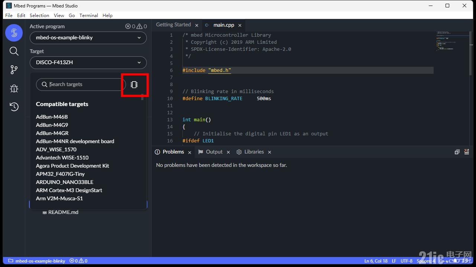Click the clear all icon in Problems panel
The image size is (476, 267).
coord(467,152)
